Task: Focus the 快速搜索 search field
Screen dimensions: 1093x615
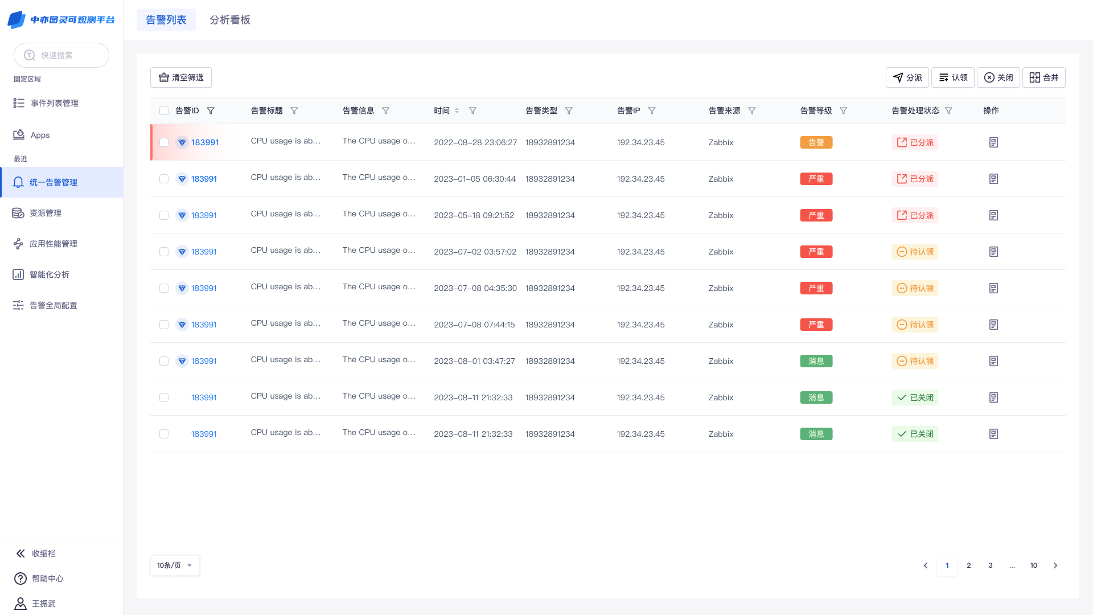Action: click(61, 55)
